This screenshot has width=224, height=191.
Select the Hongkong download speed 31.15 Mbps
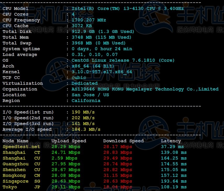[x=117, y=176]
